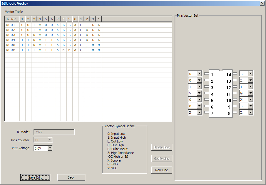Close the Edit logic Vector dialog
This screenshot has width=266, height=185.
click(x=262, y=3)
